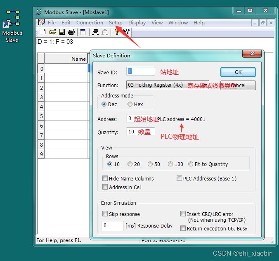This screenshot has width=279, height=261.
Task: Click OK in Slave Definition dialog
Action: click(x=238, y=72)
